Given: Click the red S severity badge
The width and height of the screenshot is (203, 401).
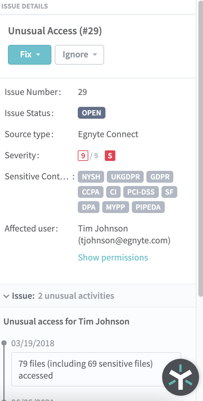Looking at the screenshot, I should pyautogui.click(x=110, y=156).
